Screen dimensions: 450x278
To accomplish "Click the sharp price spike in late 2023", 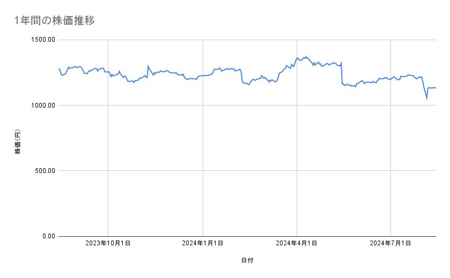I will coord(147,66).
